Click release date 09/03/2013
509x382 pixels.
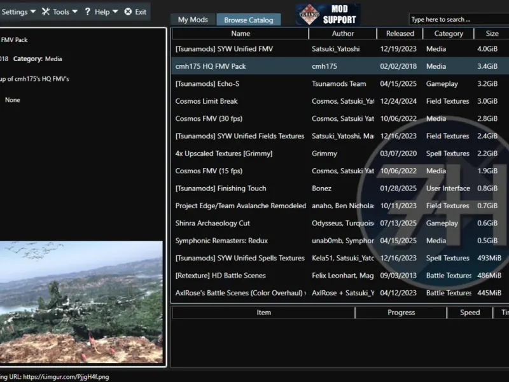pyautogui.click(x=398, y=276)
